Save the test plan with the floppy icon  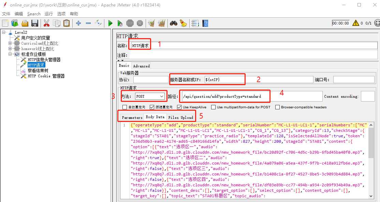pyautogui.click(x=35, y=23)
